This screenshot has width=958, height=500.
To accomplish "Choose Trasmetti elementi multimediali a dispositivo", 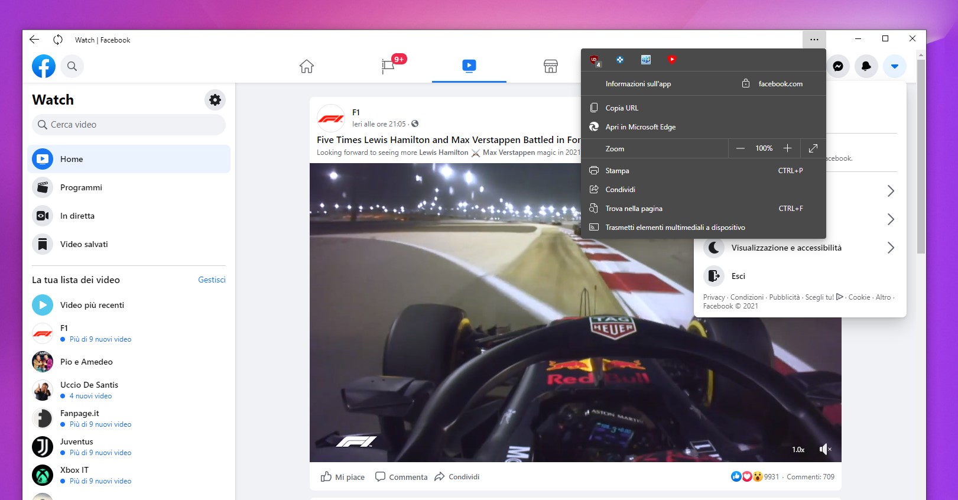I will (703, 228).
